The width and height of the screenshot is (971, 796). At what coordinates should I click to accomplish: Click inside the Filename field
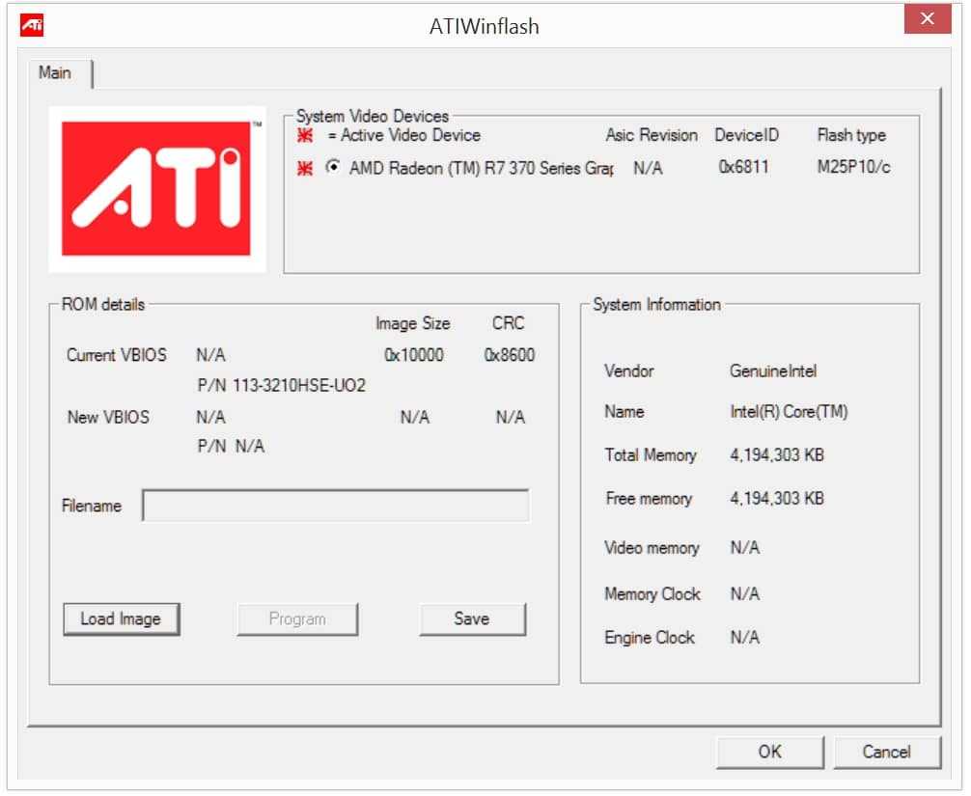click(x=336, y=506)
